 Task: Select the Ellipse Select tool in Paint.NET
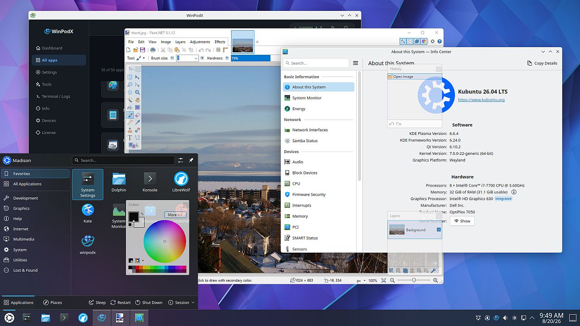(130, 92)
